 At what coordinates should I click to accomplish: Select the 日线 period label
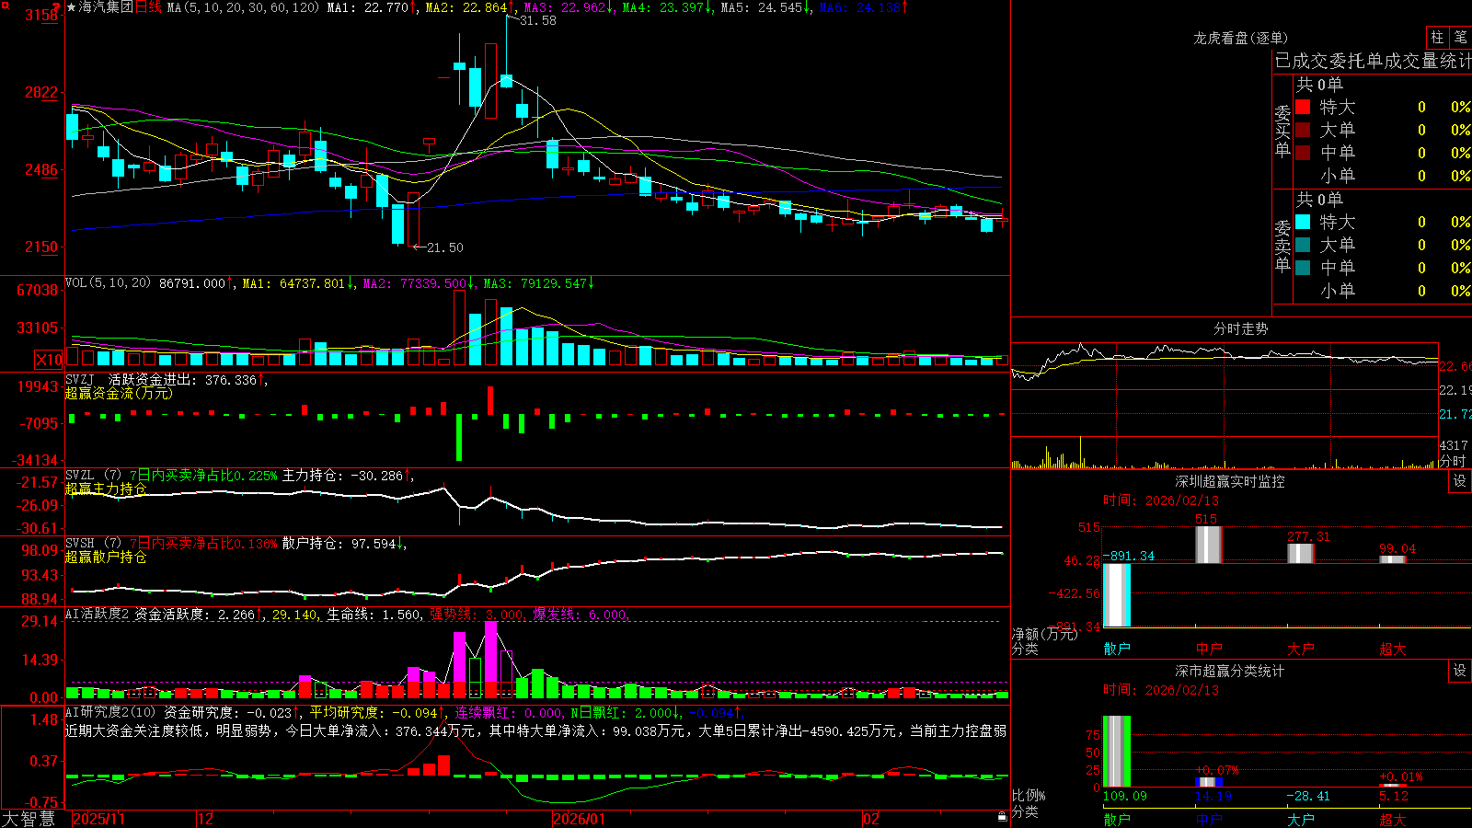[x=148, y=7]
